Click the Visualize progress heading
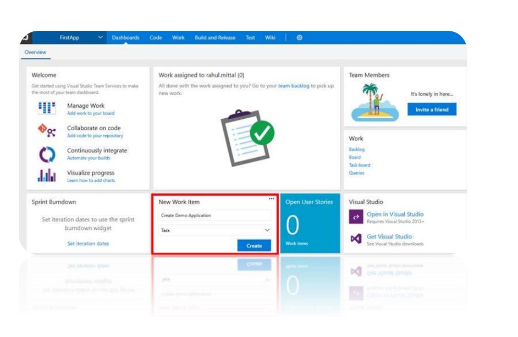Viewport: 518px width, 337px height. click(91, 173)
